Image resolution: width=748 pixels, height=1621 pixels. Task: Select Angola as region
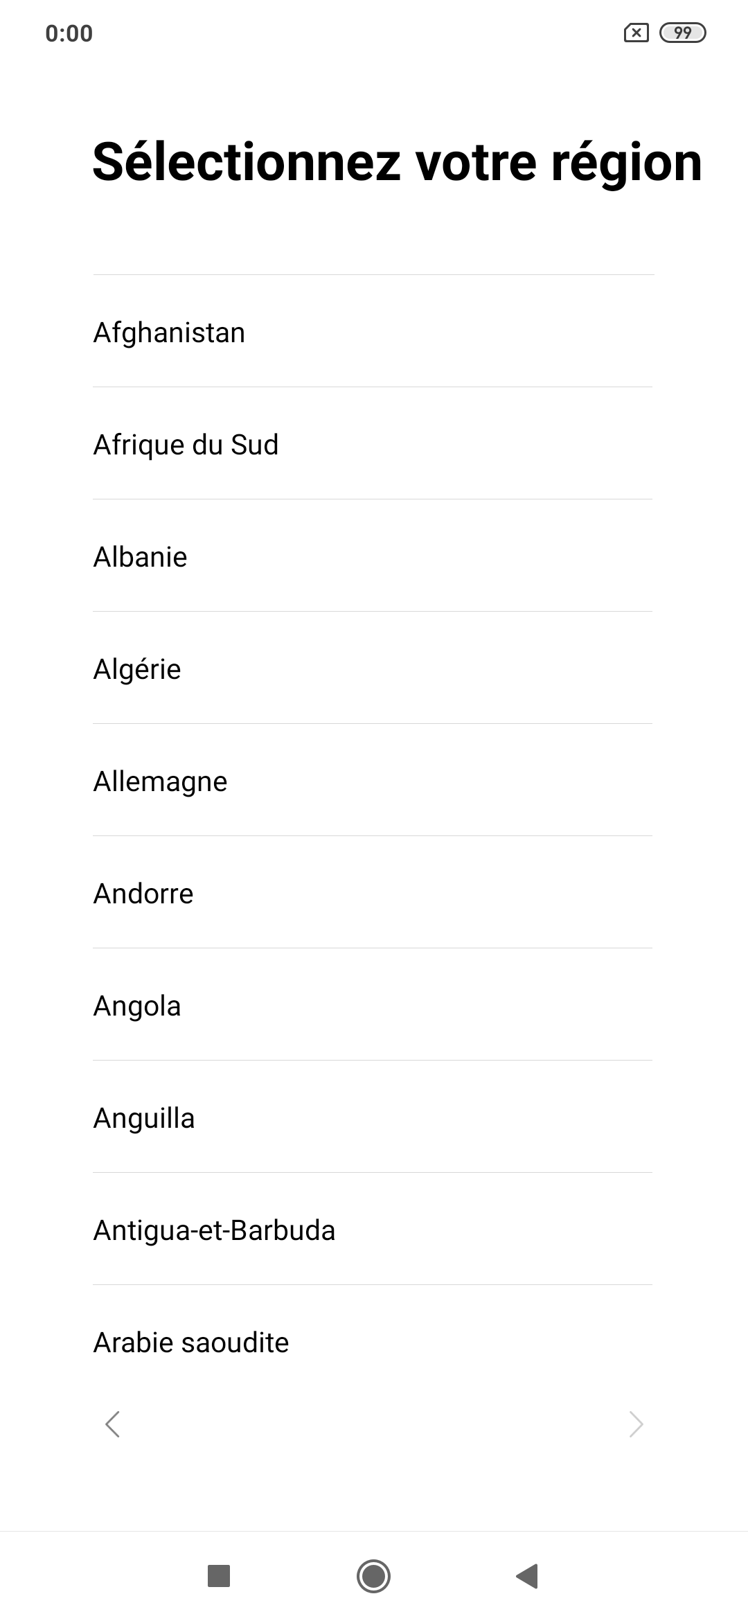tap(137, 1006)
